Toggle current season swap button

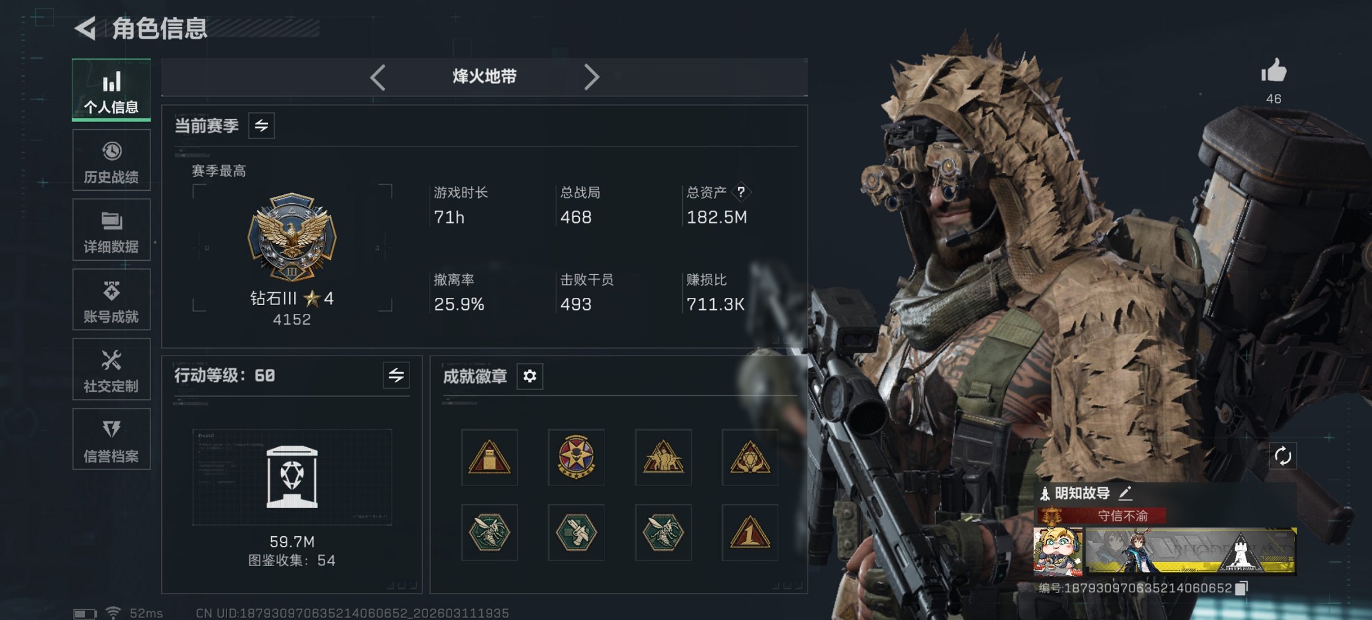pos(261,126)
